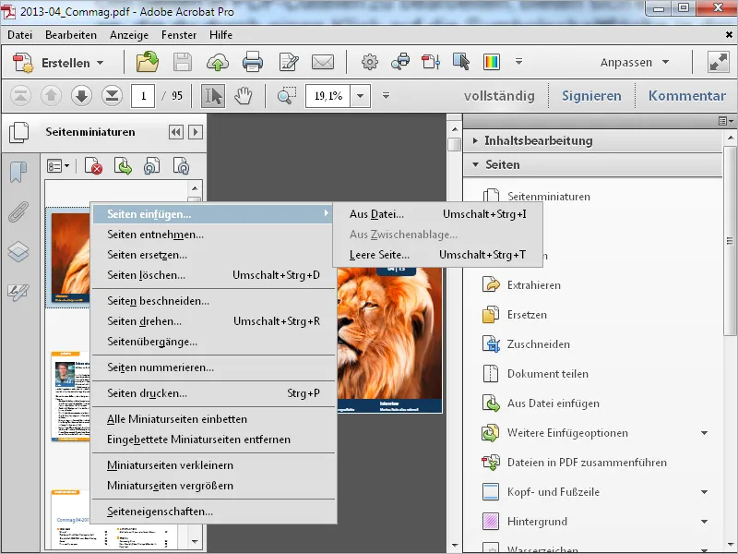Click Extrahieren icon in Seiten panel
The height and width of the screenshot is (554, 738).
pyautogui.click(x=491, y=285)
